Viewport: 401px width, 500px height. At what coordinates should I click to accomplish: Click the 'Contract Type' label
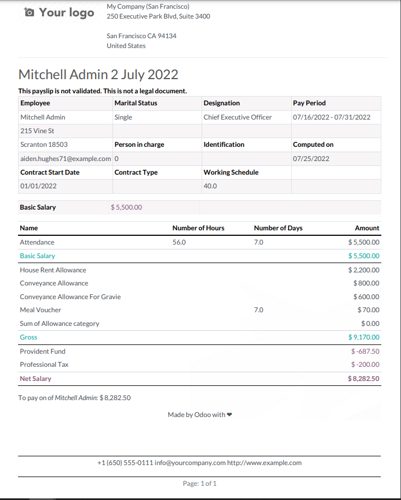[x=136, y=172]
